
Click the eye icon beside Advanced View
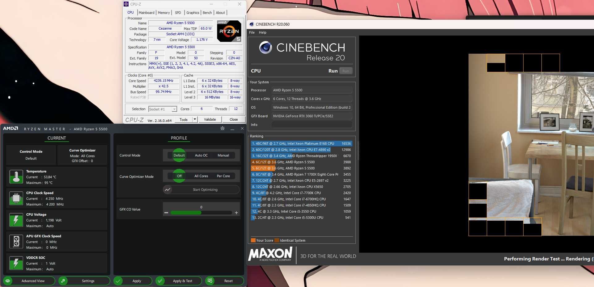coord(8,281)
